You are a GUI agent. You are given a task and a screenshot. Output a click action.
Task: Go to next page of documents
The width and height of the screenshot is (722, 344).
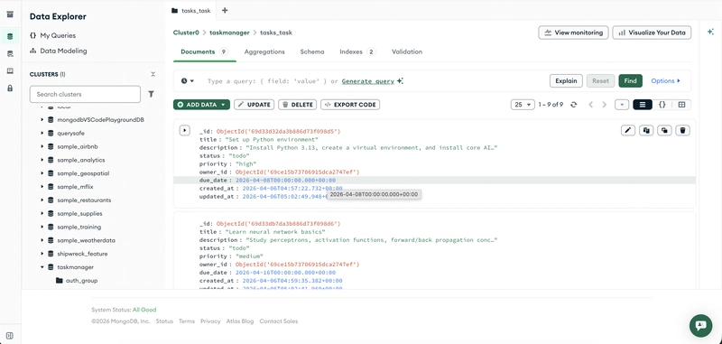point(605,105)
